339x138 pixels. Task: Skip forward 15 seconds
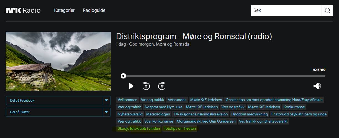162,86
